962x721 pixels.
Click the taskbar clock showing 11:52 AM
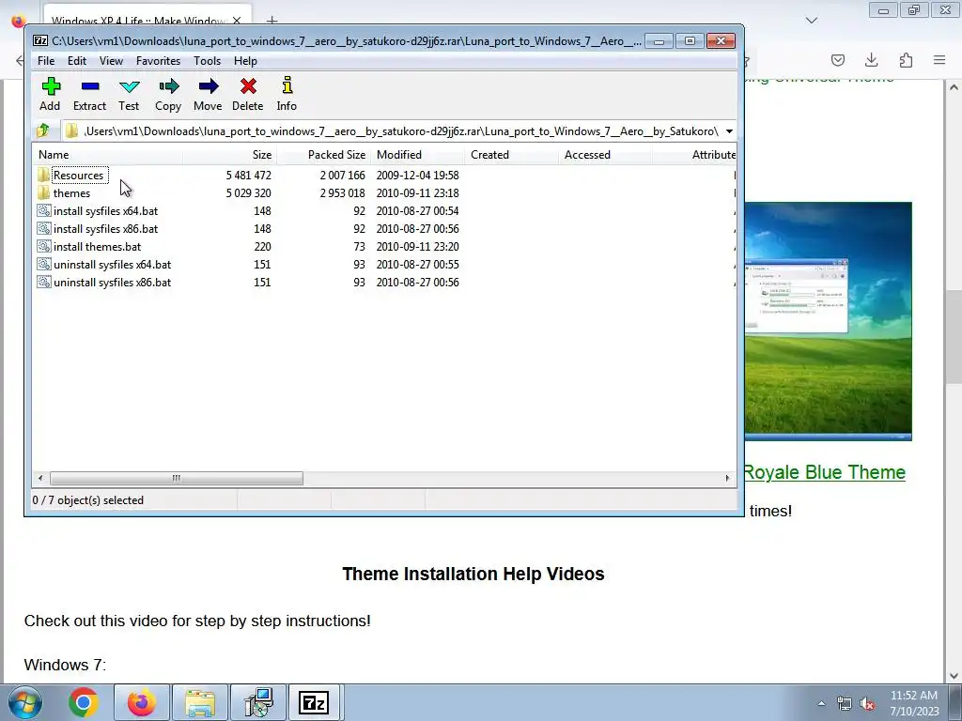pos(914,703)
